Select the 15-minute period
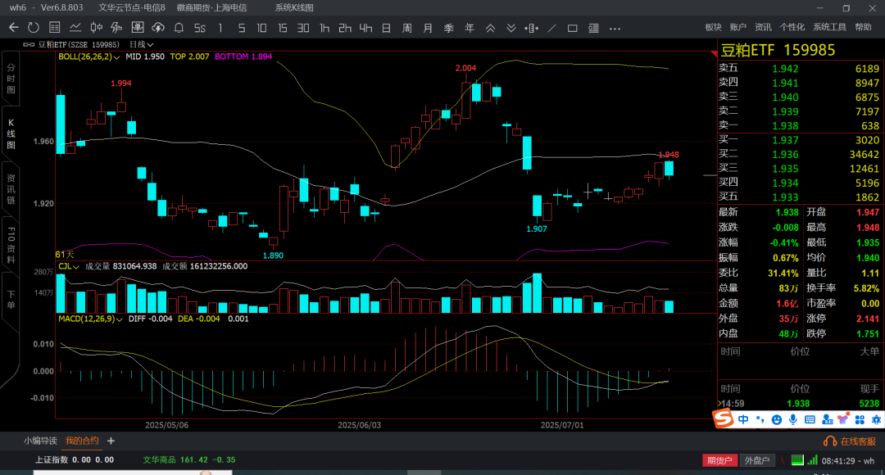The image size is (885, 475). click(282, 28)
